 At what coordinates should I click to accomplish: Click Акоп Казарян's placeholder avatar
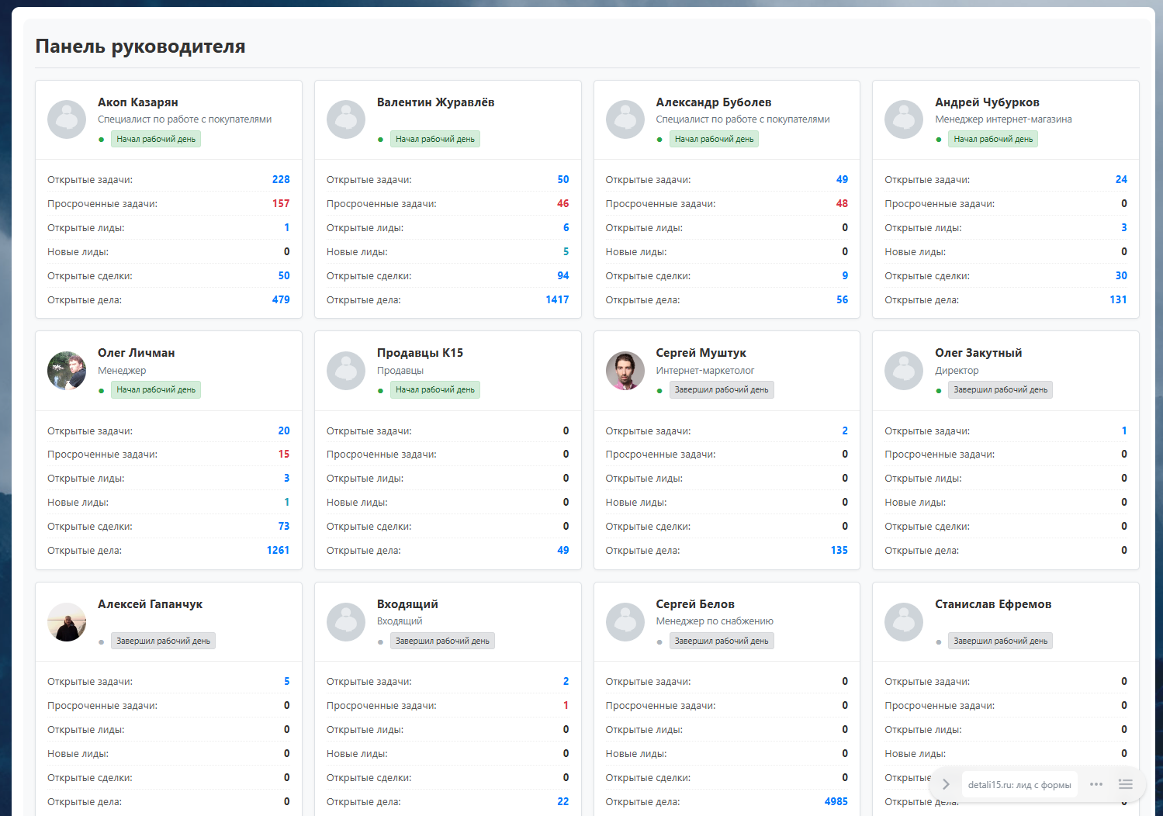[x=67, y=119]
